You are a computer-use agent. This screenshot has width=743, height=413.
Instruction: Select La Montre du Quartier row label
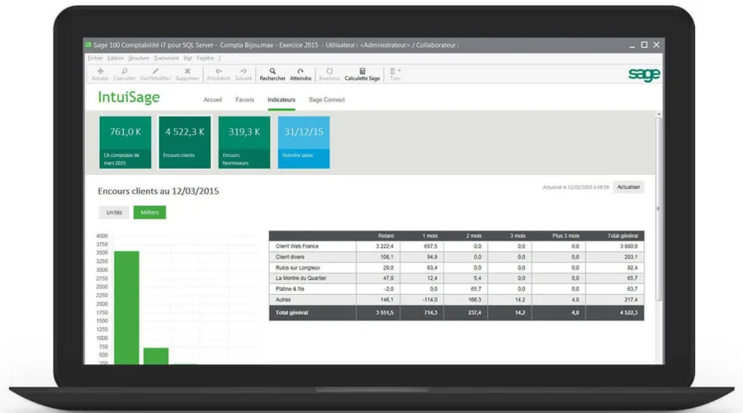coord(301,278)
